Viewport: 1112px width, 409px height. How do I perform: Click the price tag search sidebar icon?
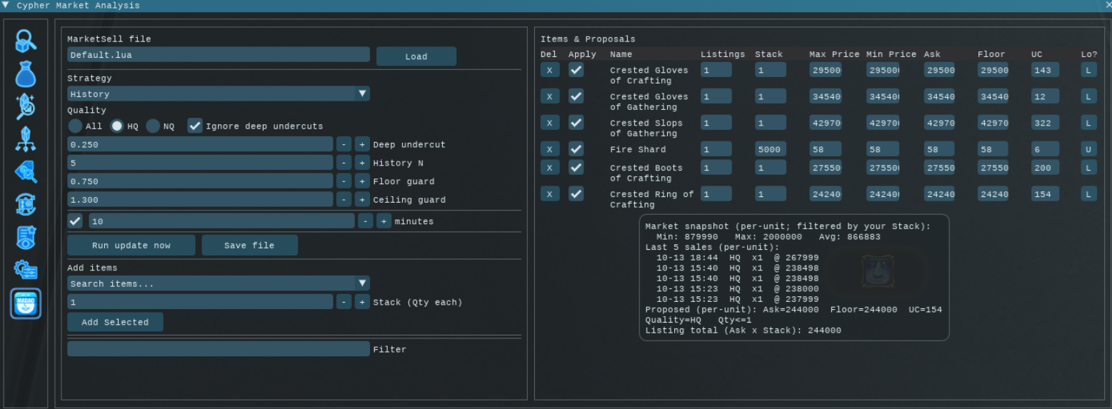coord(26,171)
